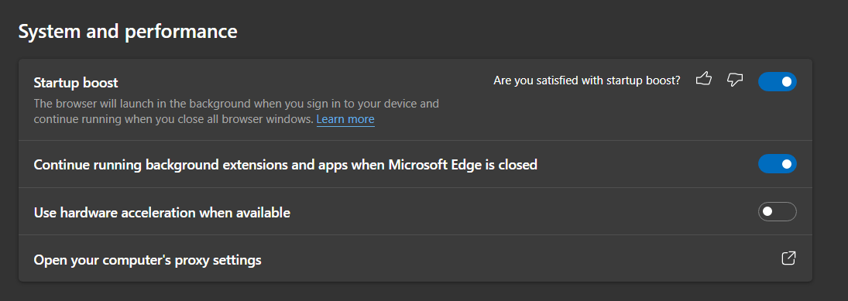Click the Startup boost title label
The width and height of the screenshot is (848, 301).
point(76,84)
